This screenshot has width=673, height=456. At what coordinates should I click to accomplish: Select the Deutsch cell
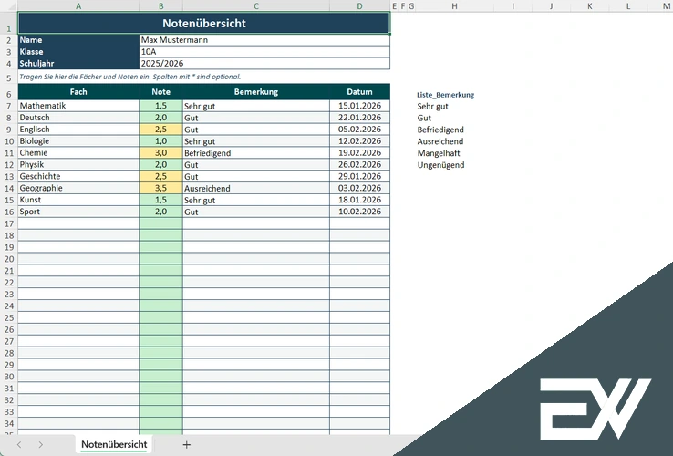(x=78, y=118)
